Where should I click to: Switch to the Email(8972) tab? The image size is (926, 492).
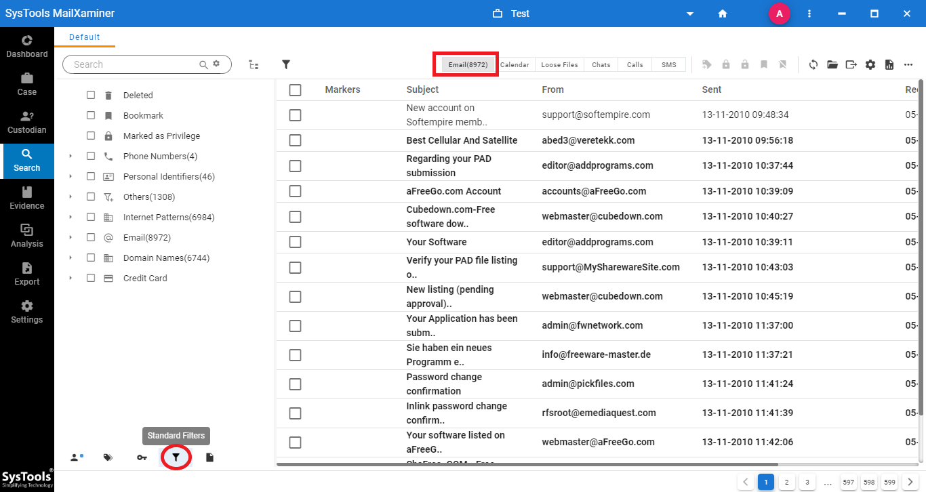[x=468, y=64]
